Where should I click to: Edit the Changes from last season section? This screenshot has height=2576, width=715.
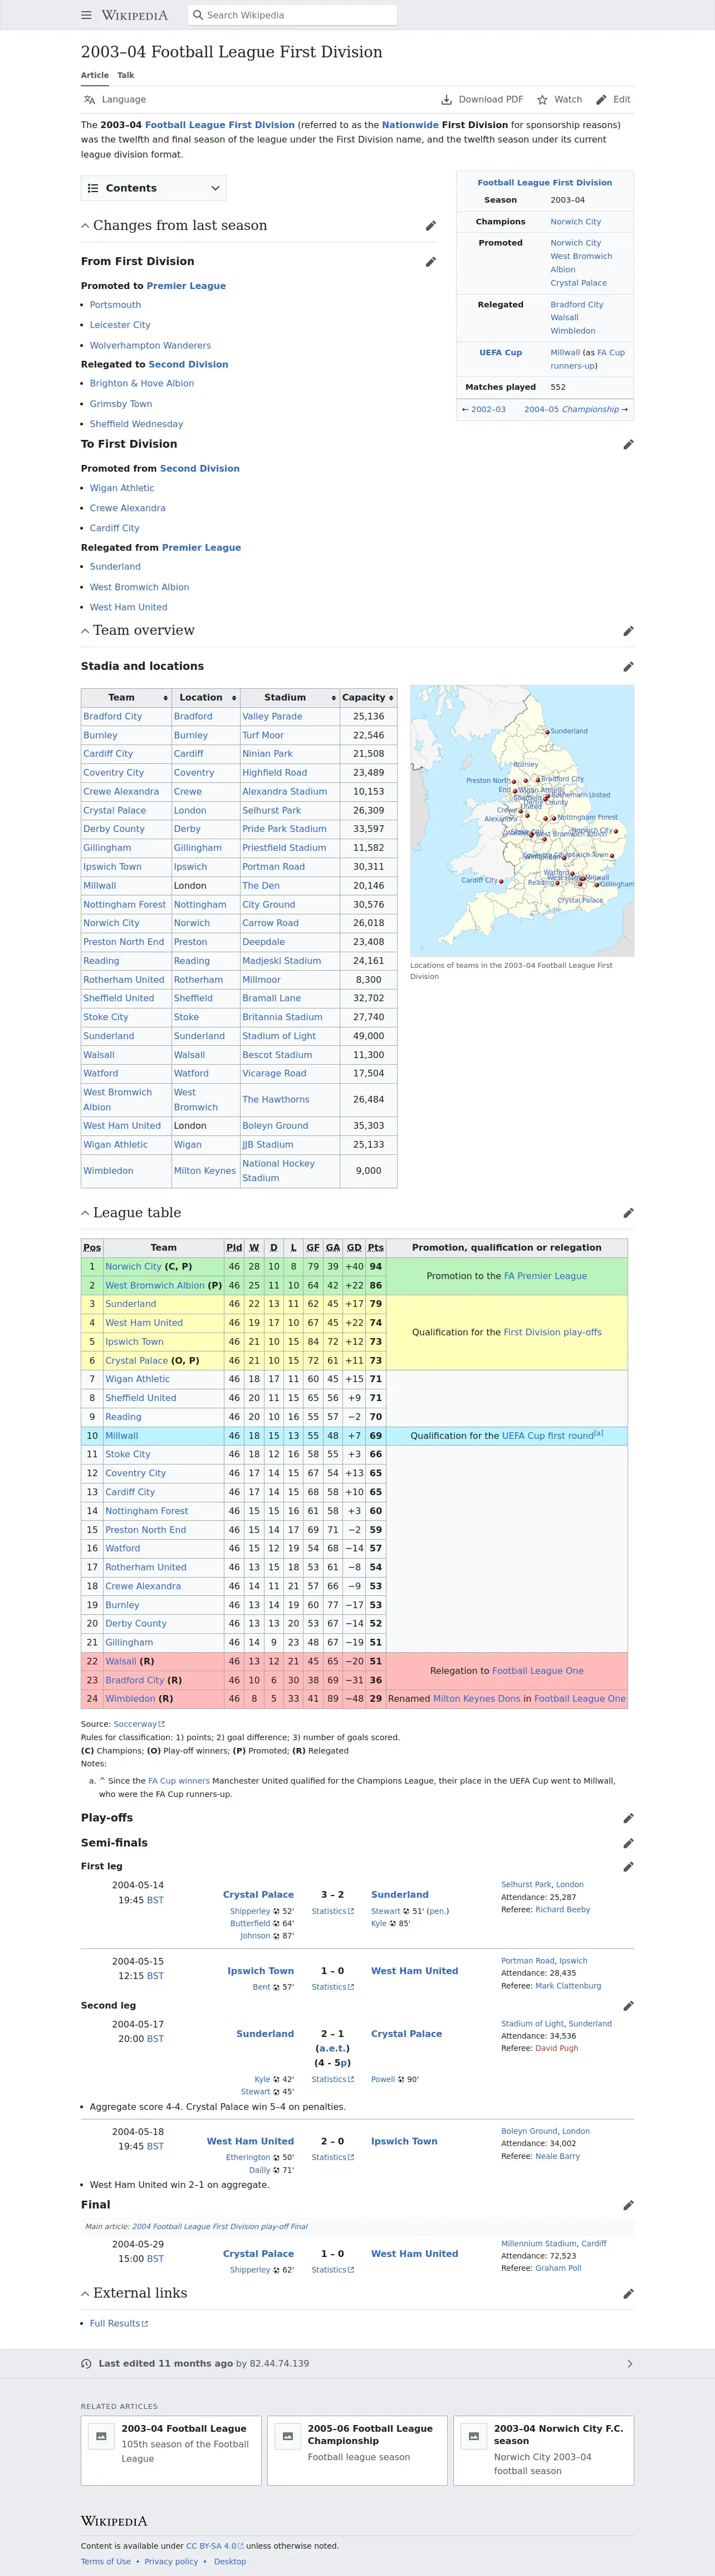click(x=430, y=226)
